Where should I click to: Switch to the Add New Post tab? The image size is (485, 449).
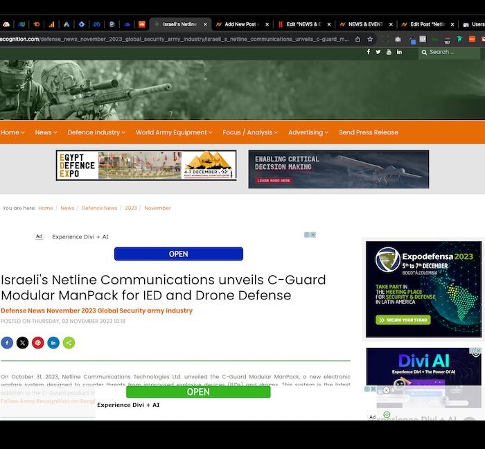point(242,24)
